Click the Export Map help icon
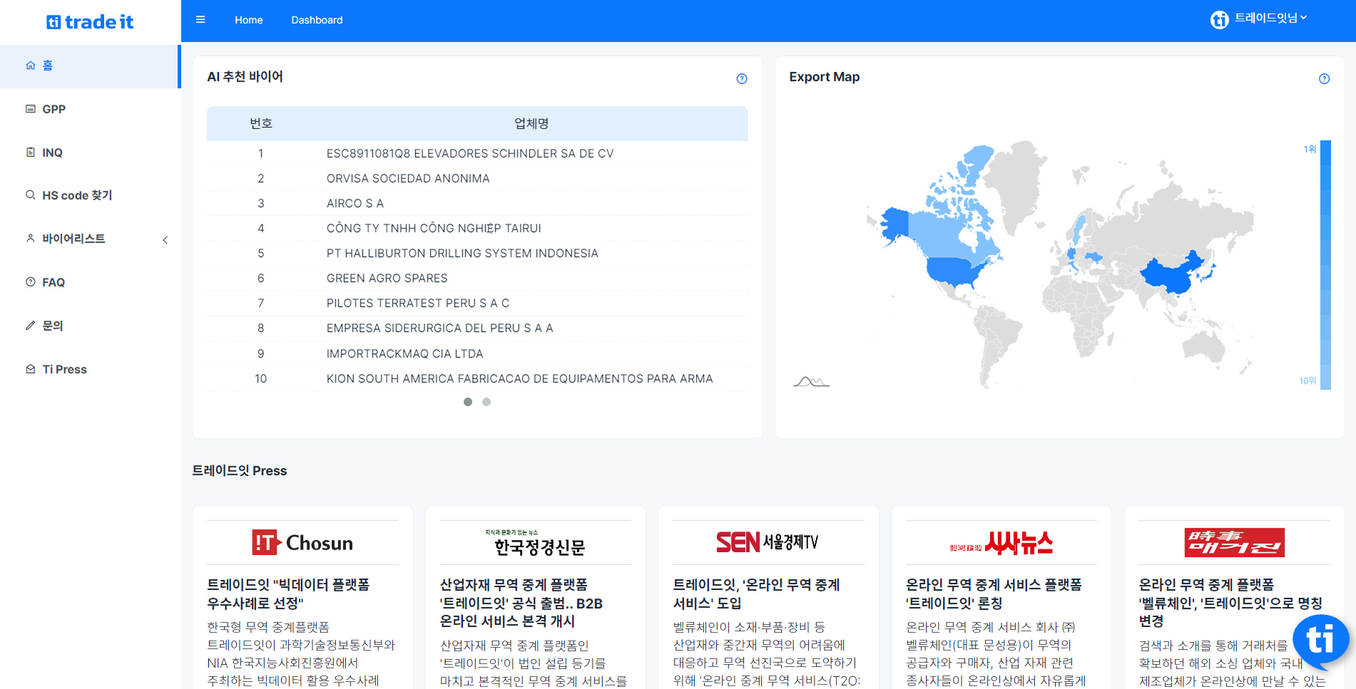The width and height of the screenshot is (1356, 689). [x=1324, y=78]
